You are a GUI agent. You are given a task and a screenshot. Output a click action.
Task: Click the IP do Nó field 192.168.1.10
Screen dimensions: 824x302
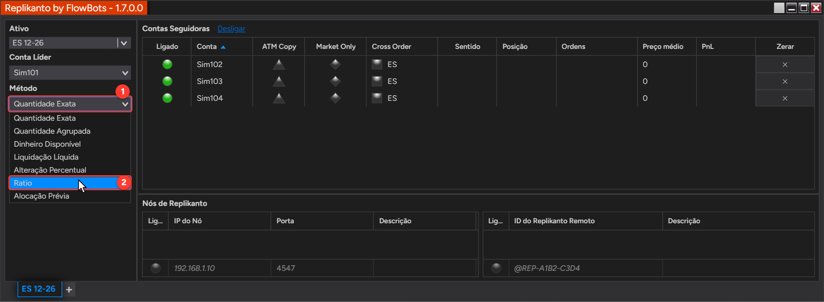tap(220, 268)
